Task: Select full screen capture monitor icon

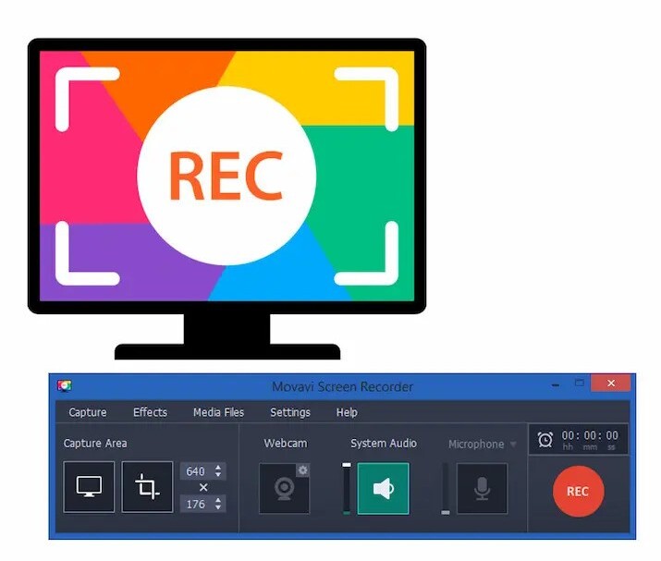Action: [x=89, y=487]
